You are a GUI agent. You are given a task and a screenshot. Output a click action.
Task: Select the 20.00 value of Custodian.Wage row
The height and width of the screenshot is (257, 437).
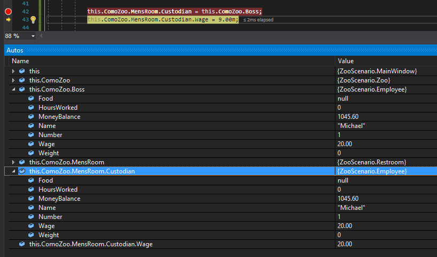pos(345,244)
